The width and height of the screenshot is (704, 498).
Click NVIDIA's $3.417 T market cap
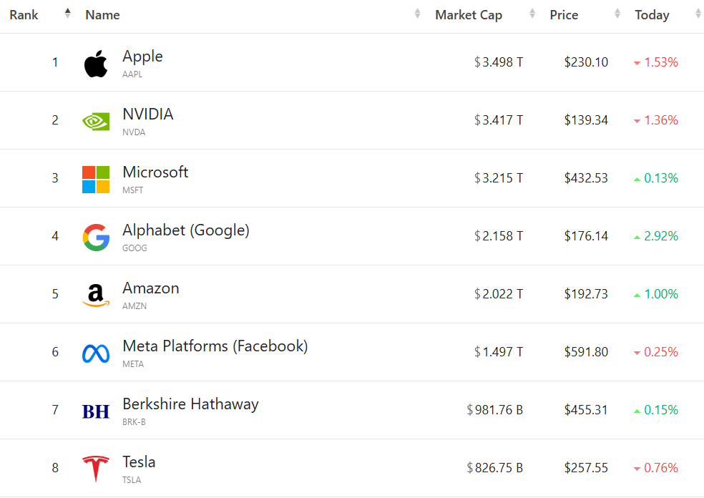(499, 120)
